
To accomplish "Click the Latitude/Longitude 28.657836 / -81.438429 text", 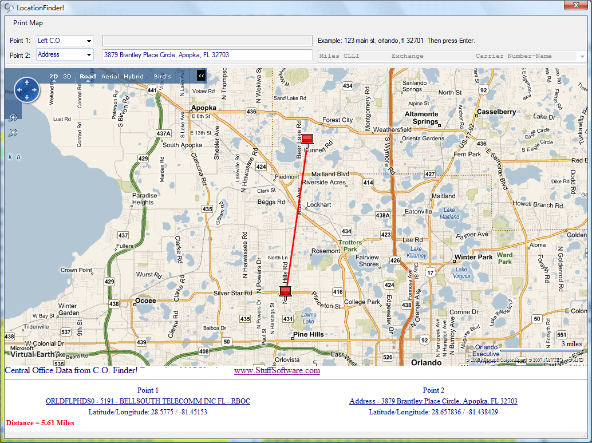I will coord(433,412).
